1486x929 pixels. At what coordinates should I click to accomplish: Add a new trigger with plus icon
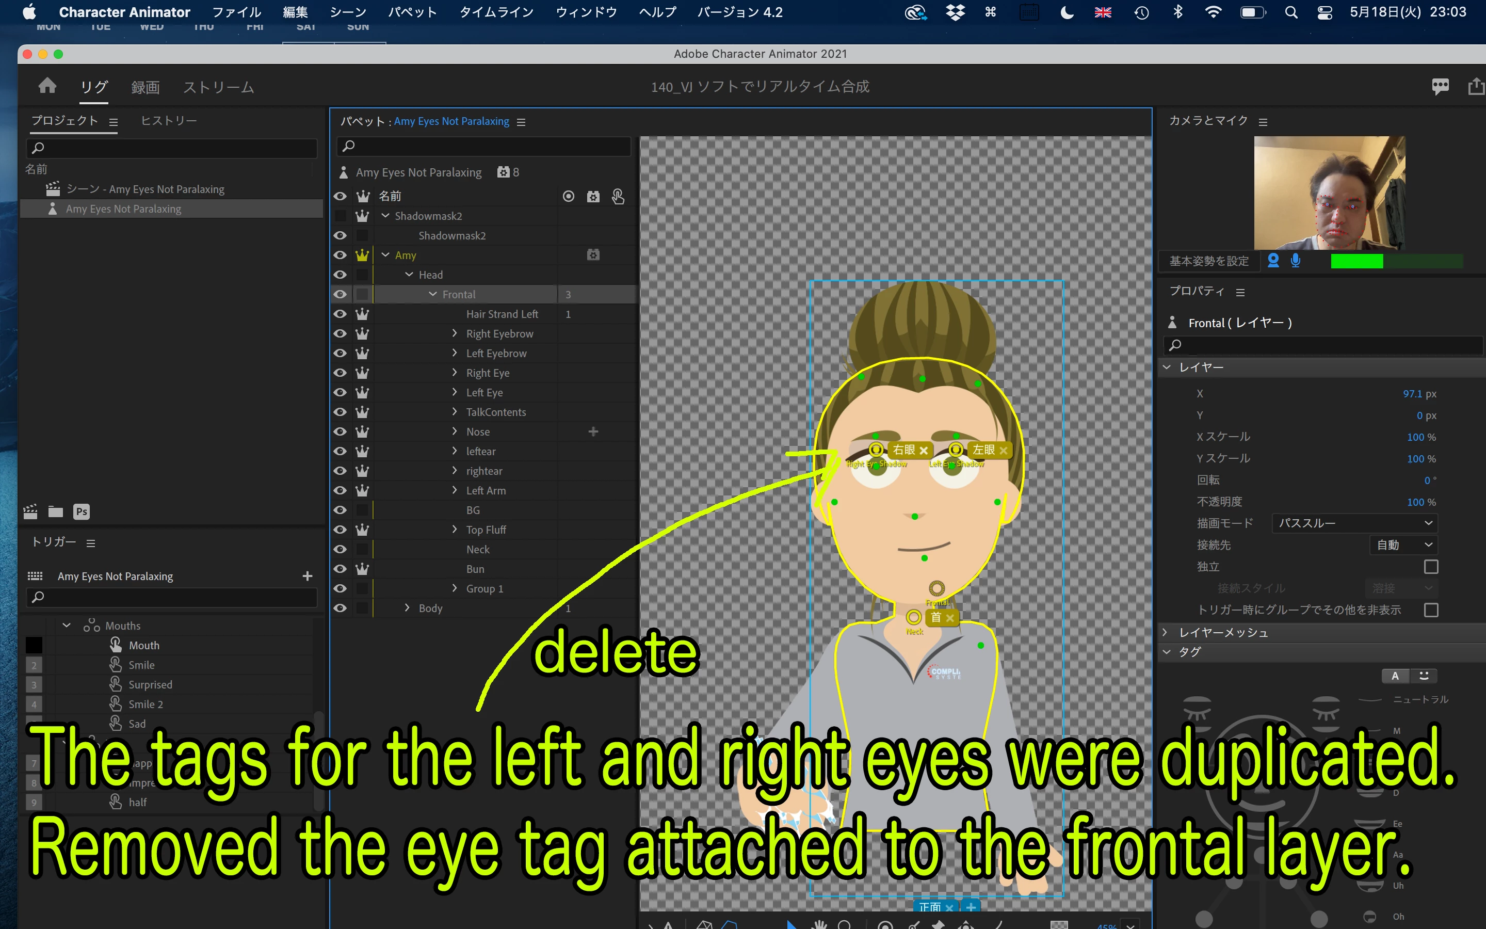tap(308, 575)
